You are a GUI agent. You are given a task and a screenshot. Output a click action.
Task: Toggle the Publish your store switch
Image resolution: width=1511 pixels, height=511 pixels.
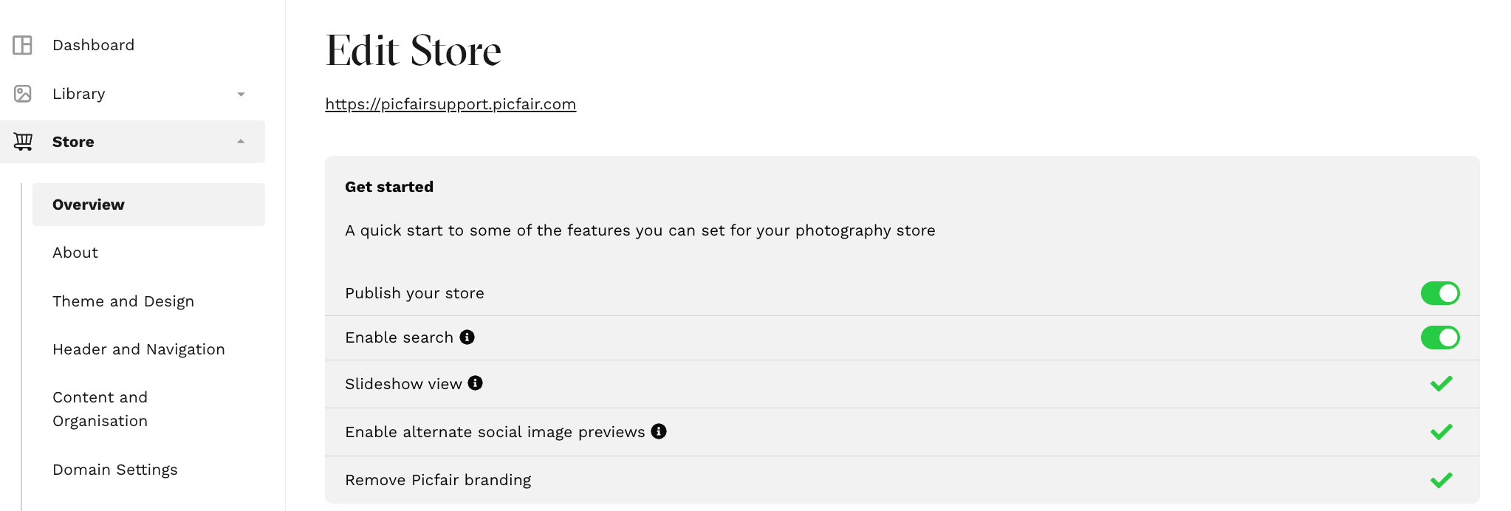tap(1440, 293)
